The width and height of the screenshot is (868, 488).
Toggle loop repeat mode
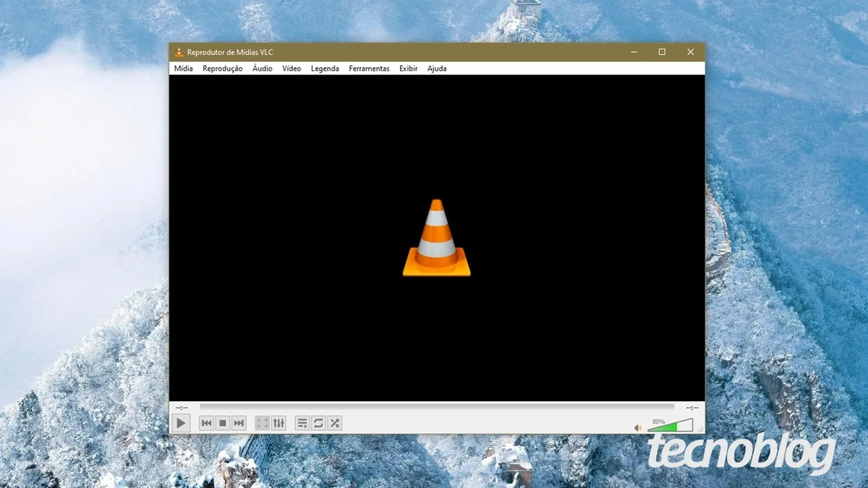[x=318, y=423]
